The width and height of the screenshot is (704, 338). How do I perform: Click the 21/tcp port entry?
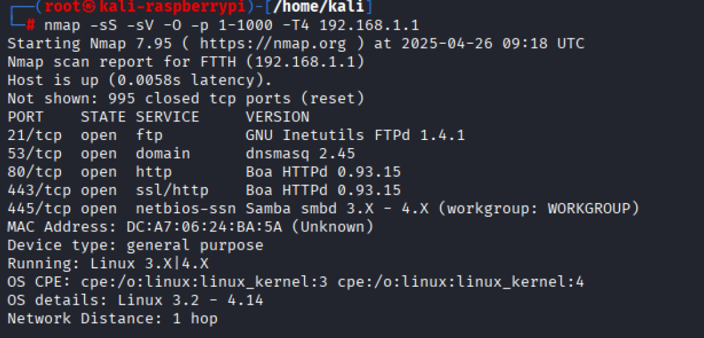[x=35, y=135]
